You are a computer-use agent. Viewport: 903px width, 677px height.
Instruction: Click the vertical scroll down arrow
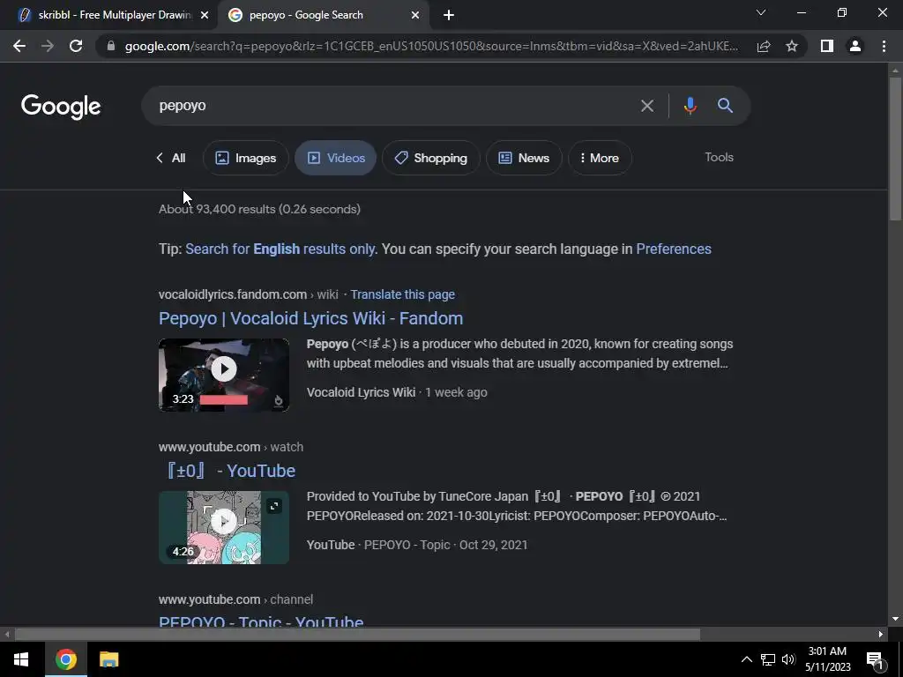(895, 619)
